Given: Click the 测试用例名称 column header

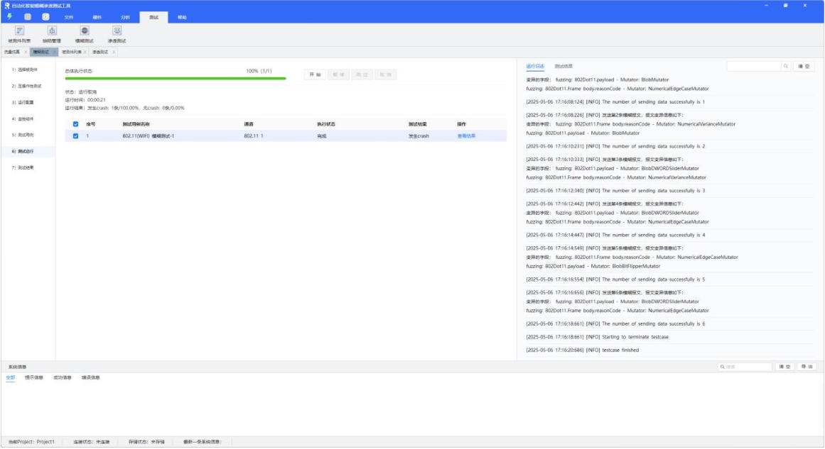Looking at the screenshot, I should (x=136, y=124).
